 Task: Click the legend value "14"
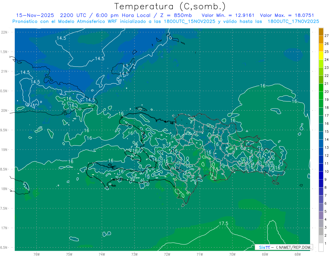(x=327, y=139)
